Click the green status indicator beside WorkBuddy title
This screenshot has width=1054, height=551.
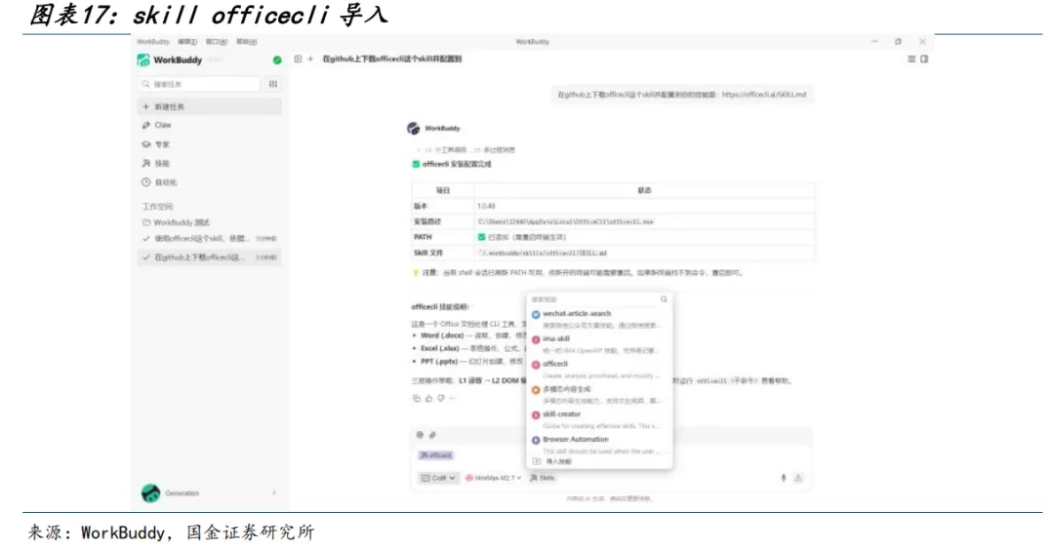(277, 59)
